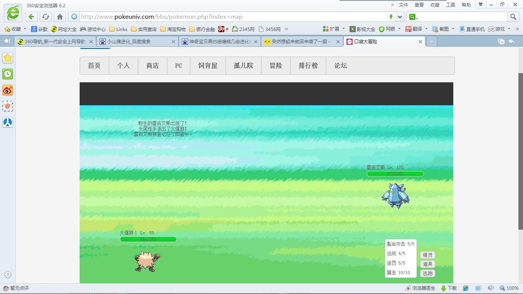Image resolution: width=523 pixels, height=294 pixels.
Task: Open a new tab with plus button
Action: 431,41
